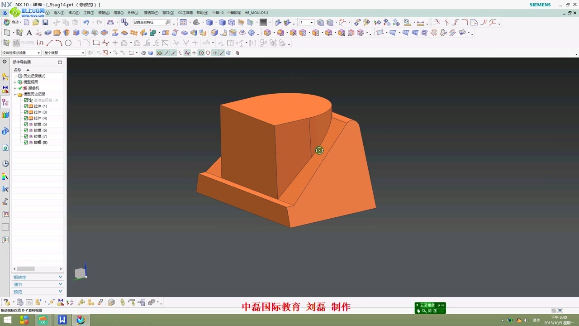Expand the 模型视图 tree node

coord(15,82)
